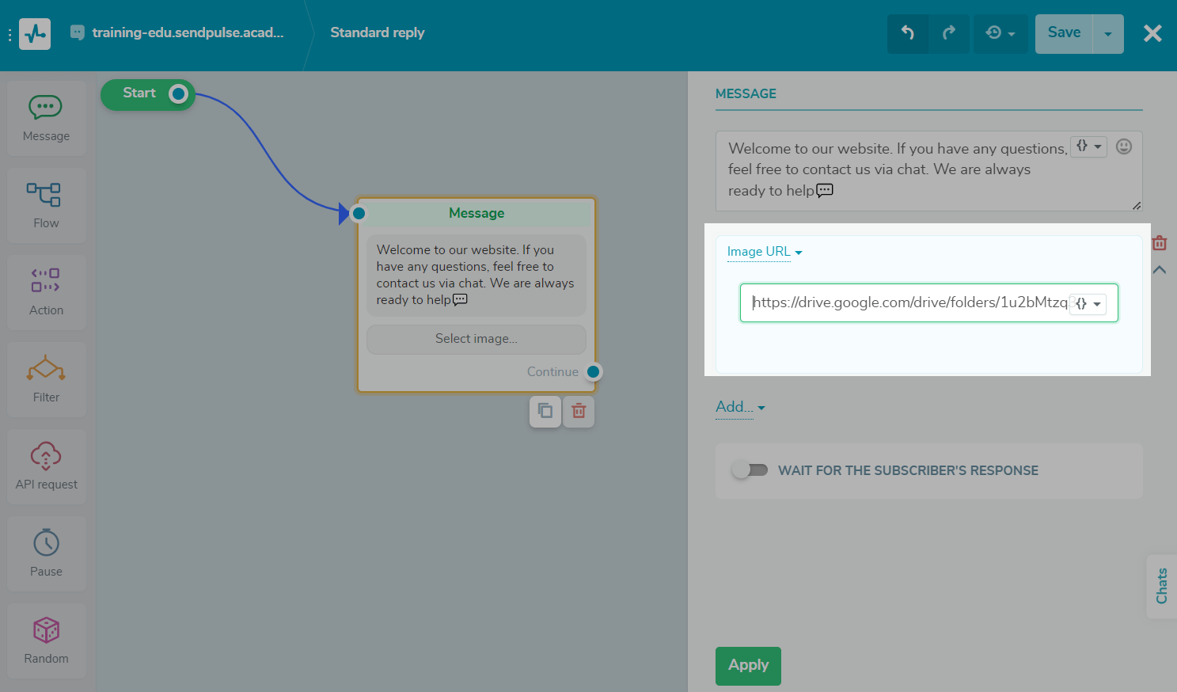Duplicate the Message block using the copy icon
Viewport: 1177px width, 692px height.
(x=545, y=411)
